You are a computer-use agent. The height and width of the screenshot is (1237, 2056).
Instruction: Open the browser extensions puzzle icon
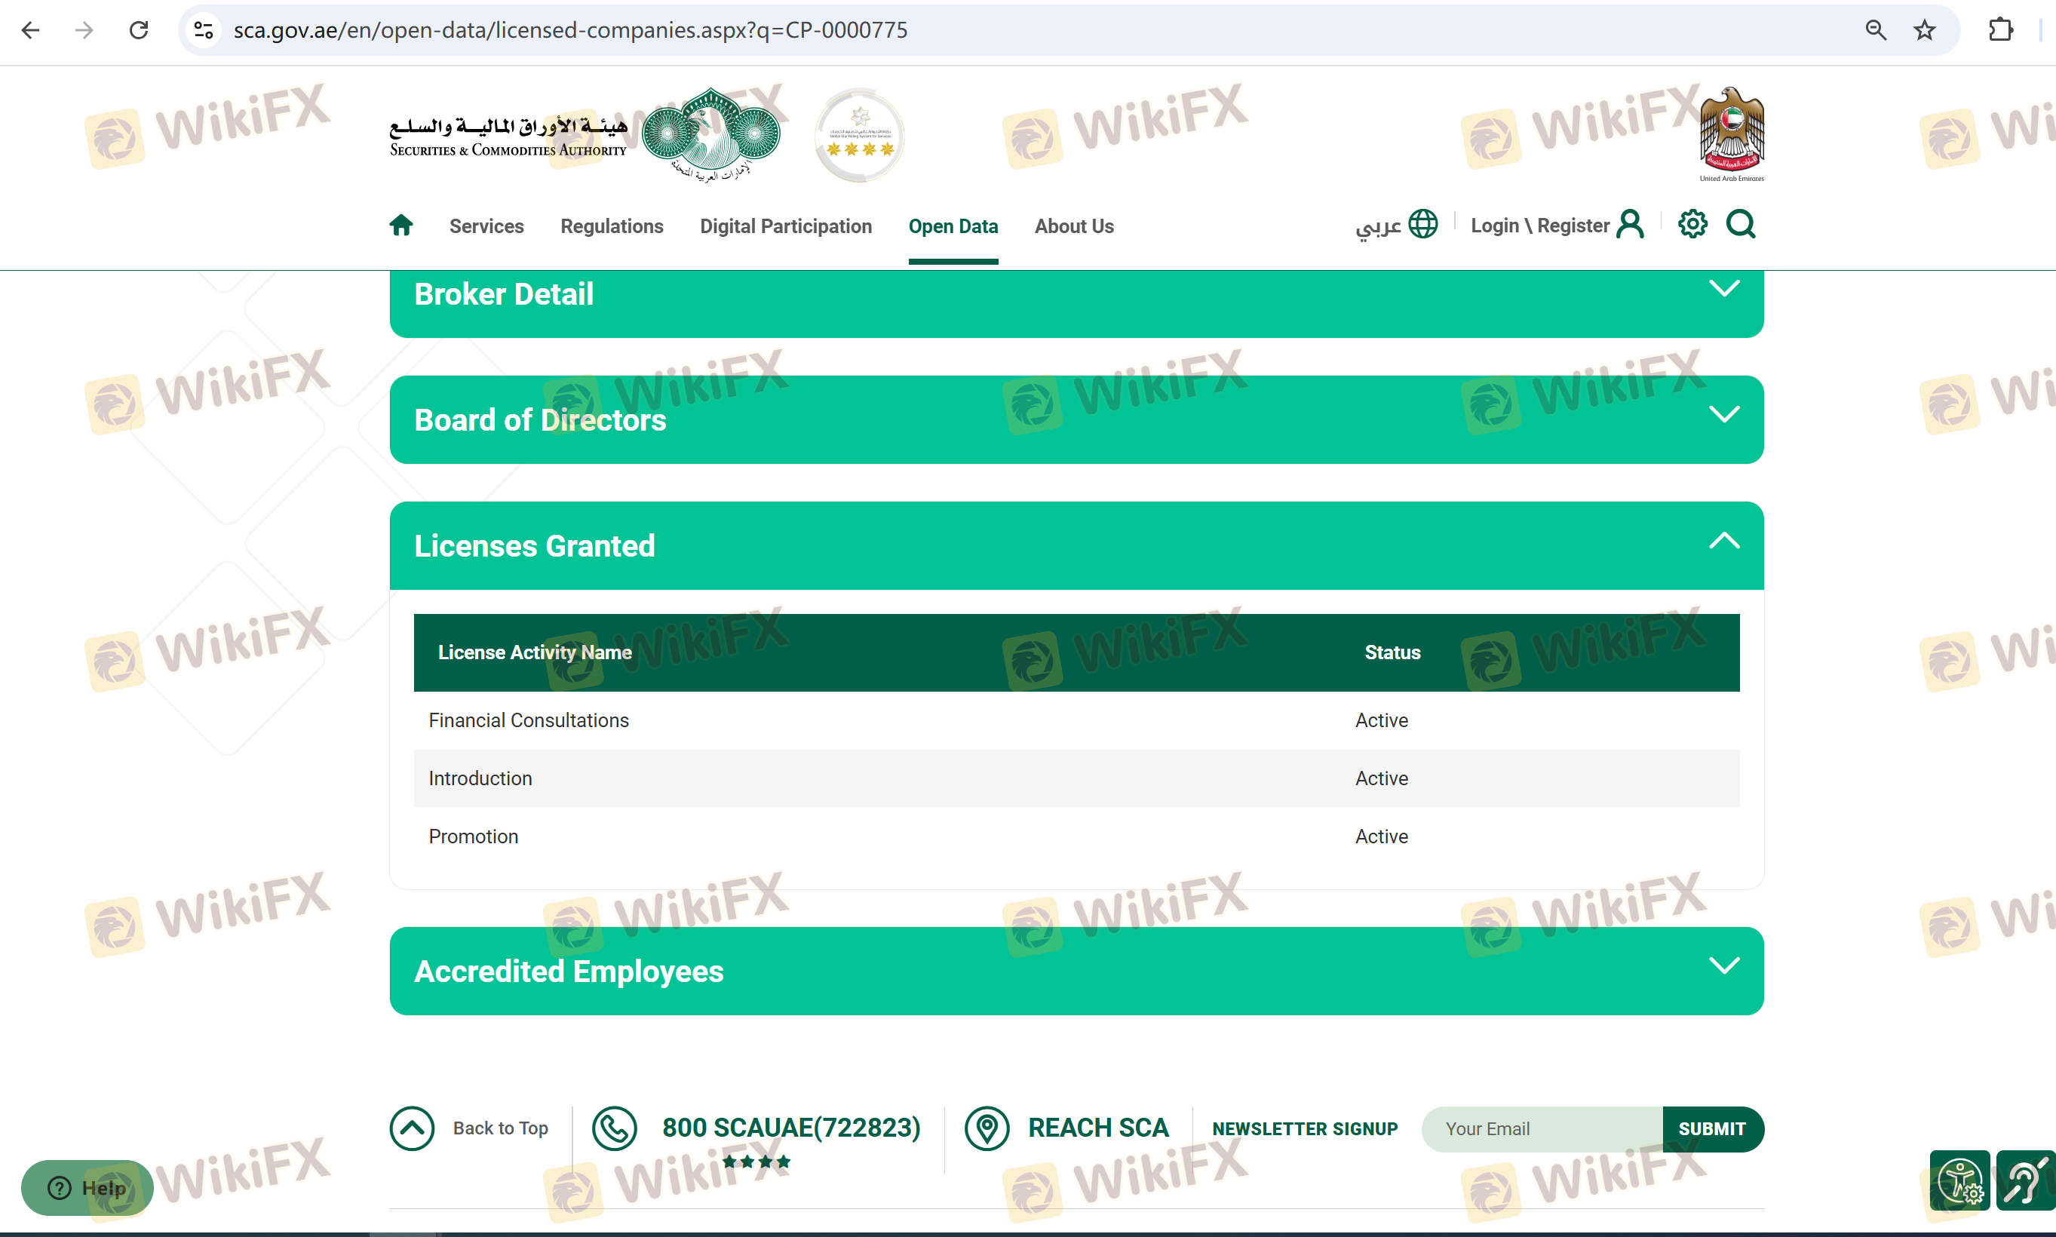(2000, 31)
